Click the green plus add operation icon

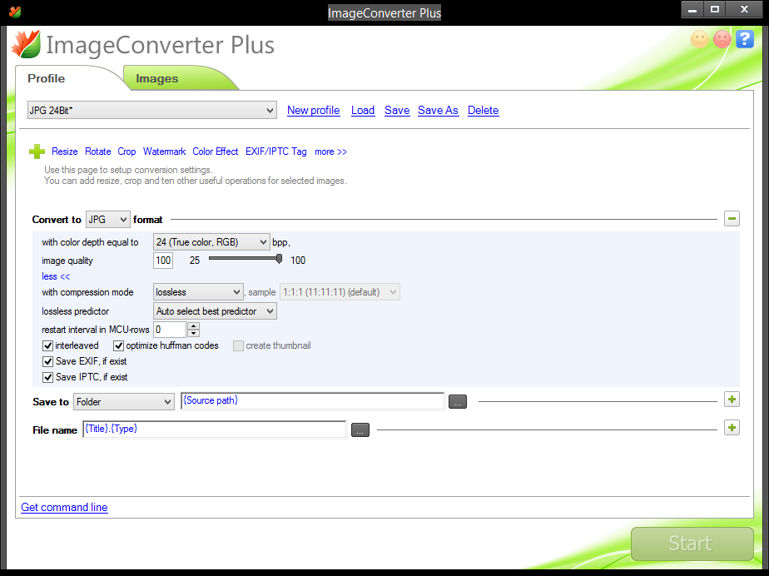[37, 151]
